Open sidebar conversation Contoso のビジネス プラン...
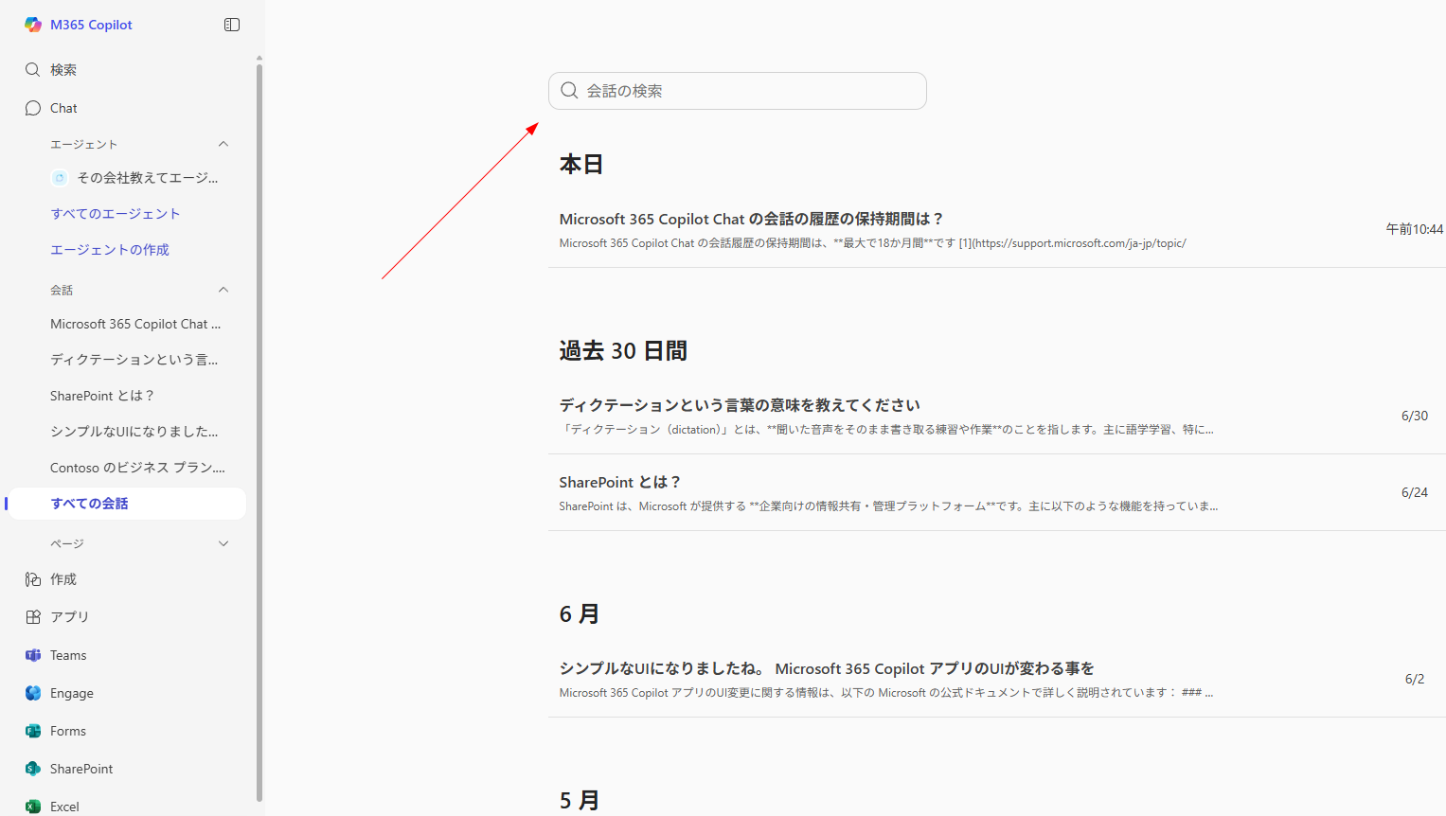 [137, 468]
